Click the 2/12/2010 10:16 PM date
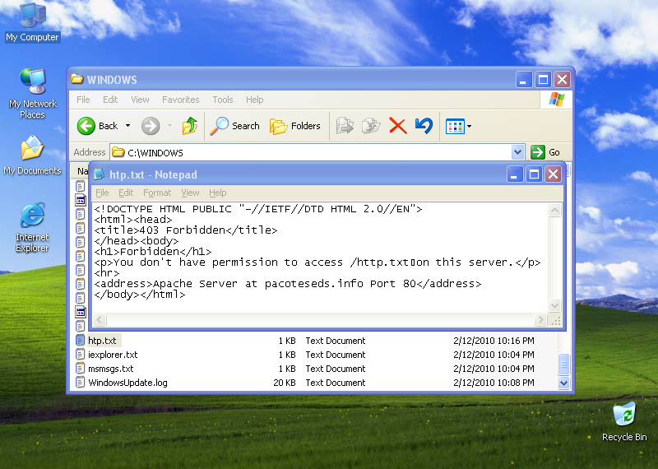 493,341
